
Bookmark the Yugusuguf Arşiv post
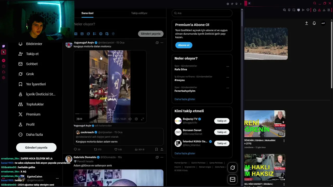tap(156, 149)
